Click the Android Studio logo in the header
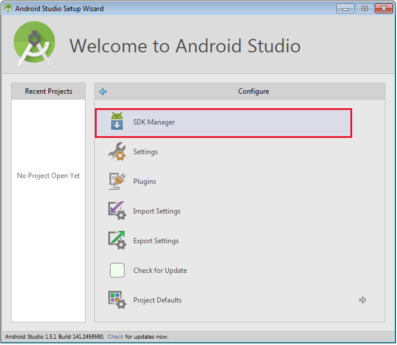This screenshot has height=345, width=397. [34, 45]
